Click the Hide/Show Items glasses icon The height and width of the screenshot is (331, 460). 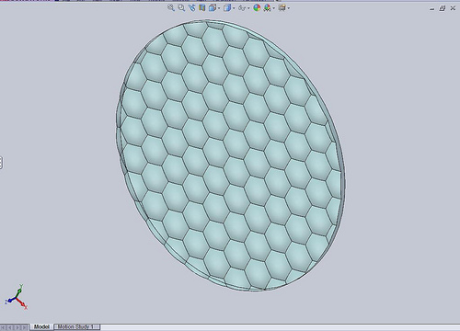pos(242,8)
